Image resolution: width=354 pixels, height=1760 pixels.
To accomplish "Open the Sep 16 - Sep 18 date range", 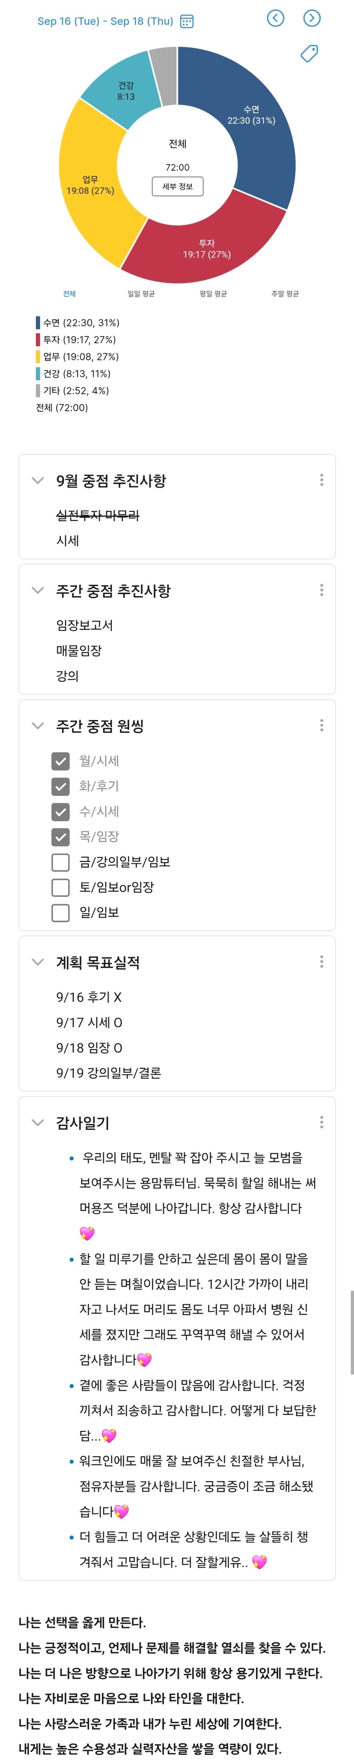I will [105, 21].
